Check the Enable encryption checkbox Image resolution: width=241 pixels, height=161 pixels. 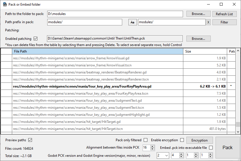coord(182,140)
